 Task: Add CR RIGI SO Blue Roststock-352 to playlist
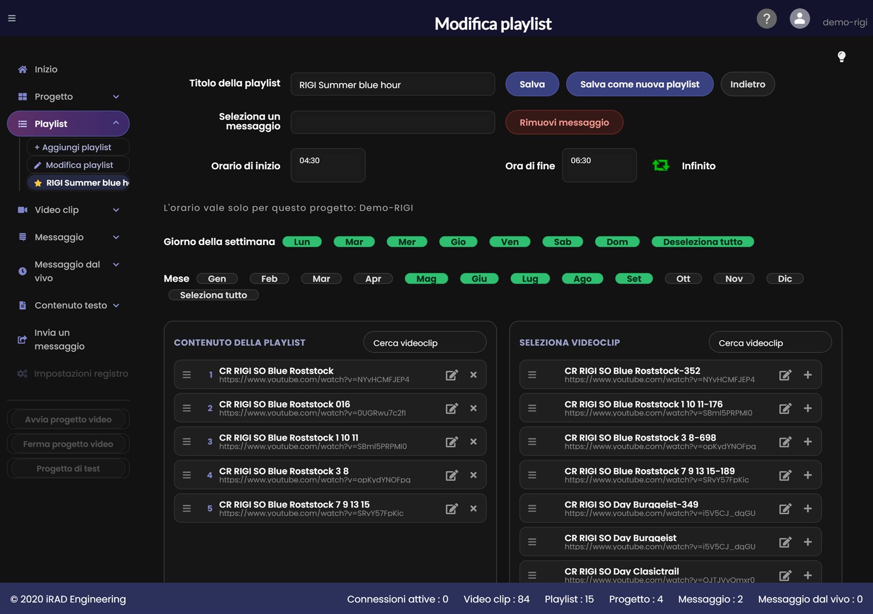point(808,375)
